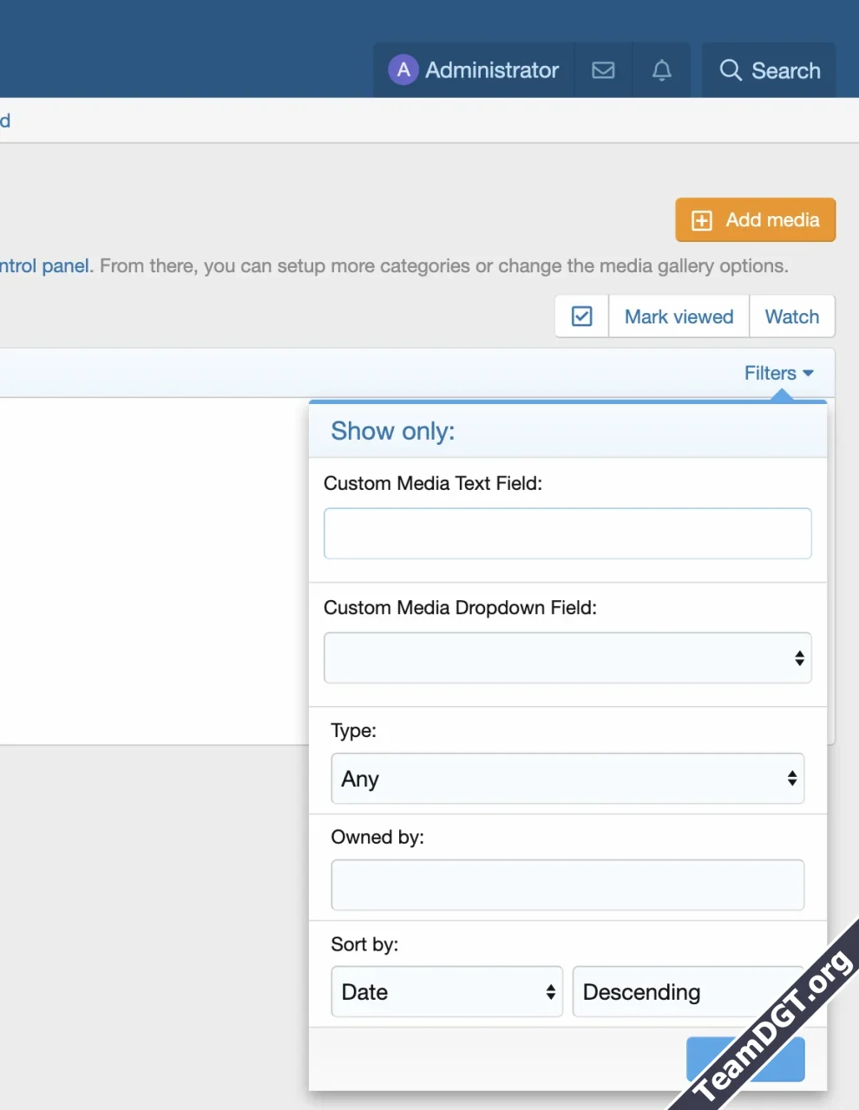Open the notifications bell icon

coord(661,70)
